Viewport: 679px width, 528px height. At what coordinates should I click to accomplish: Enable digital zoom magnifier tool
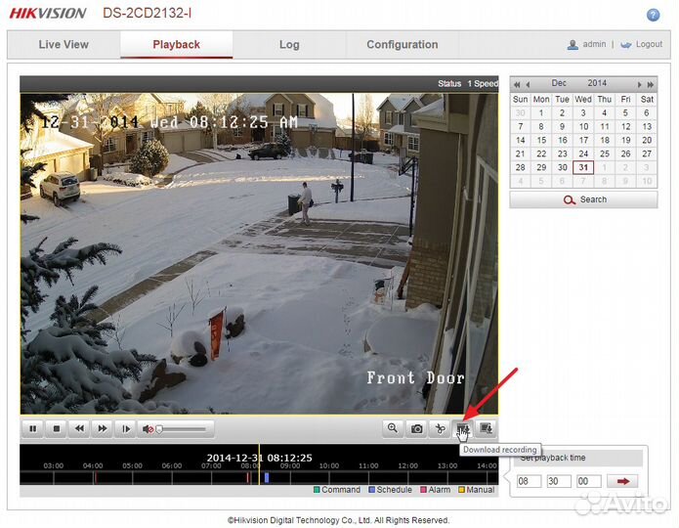point(393,428)
